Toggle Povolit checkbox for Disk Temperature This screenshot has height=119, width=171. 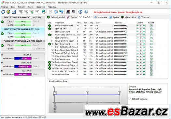click(151, 59)
